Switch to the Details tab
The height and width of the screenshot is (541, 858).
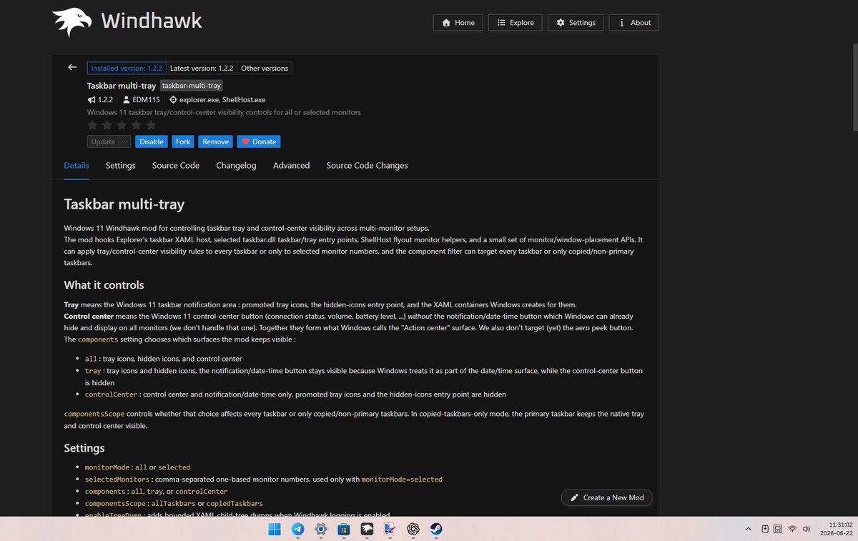click(x=77, y=165)
